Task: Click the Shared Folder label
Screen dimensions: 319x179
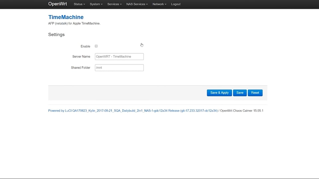Action: (x=81, y=68)
